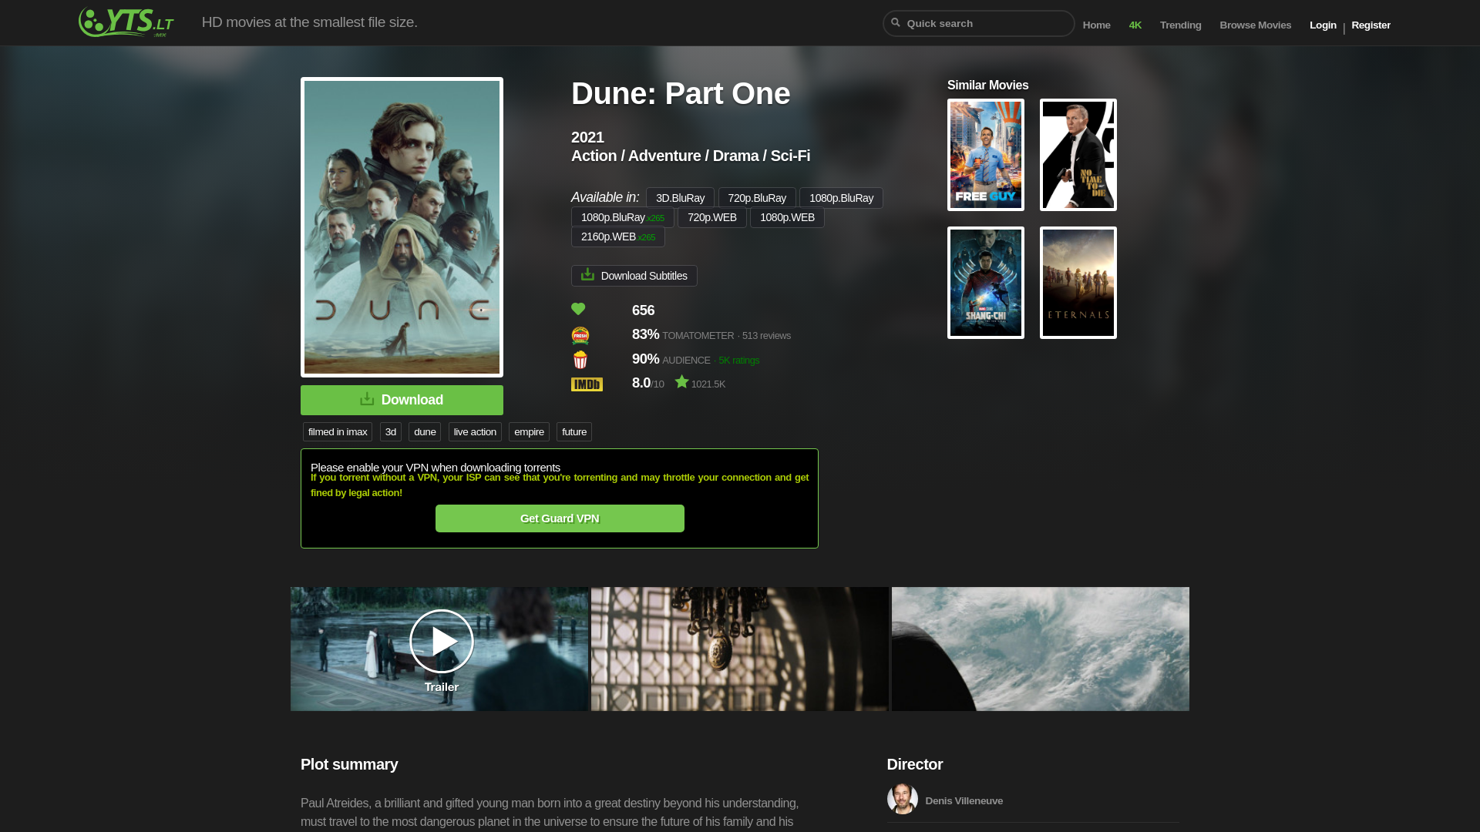Open the 4K menu item
This screenshot has height=832, width=1480.
coord(1135,25)
